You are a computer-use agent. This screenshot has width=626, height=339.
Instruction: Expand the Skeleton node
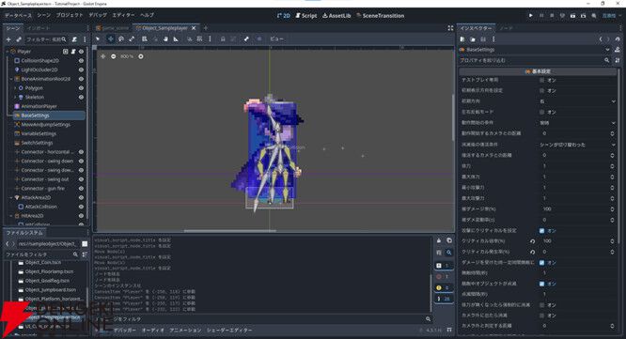click(x=15, y=97)
